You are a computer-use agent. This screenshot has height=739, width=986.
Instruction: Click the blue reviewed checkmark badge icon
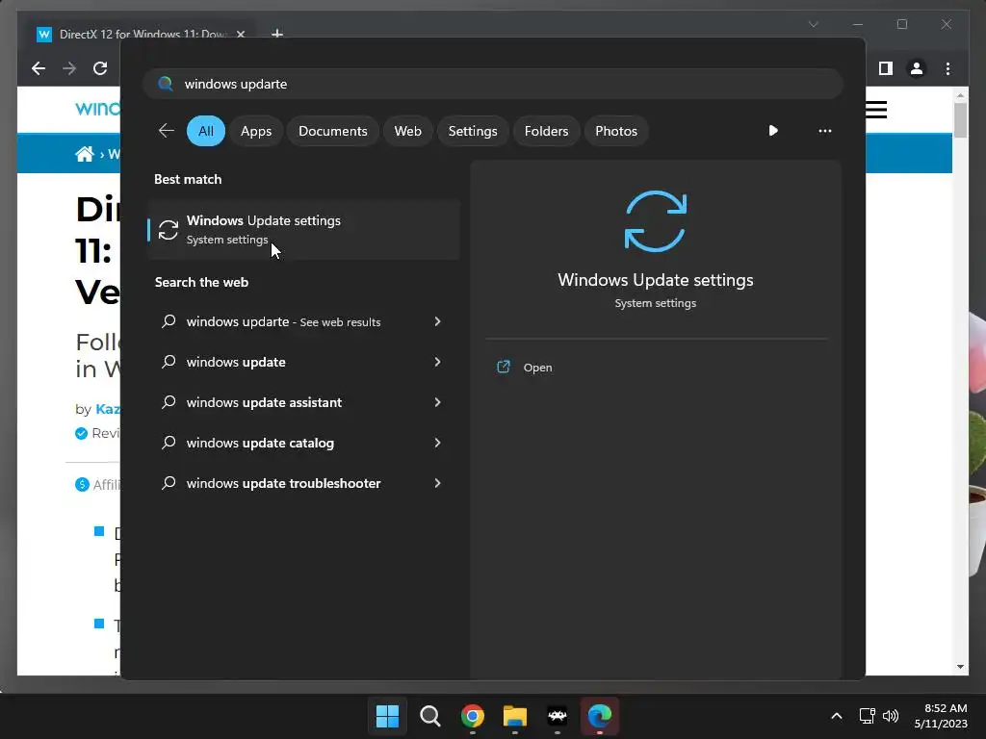81,433
